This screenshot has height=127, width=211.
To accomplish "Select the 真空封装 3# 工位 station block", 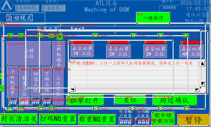I will 156,51.
